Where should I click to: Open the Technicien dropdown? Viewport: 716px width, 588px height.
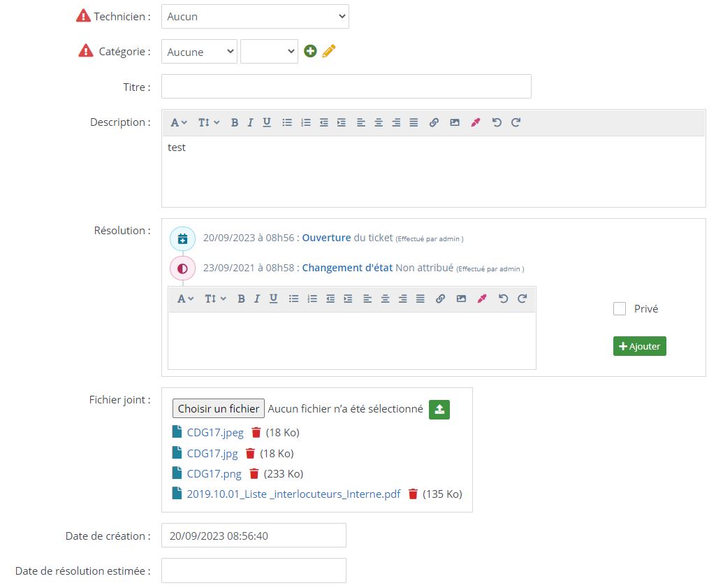[x=255, y=17]
